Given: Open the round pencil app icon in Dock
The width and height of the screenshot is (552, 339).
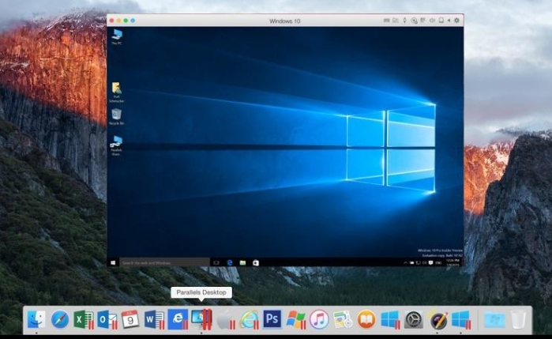Looking at the screenshot, I should (437, 319).
